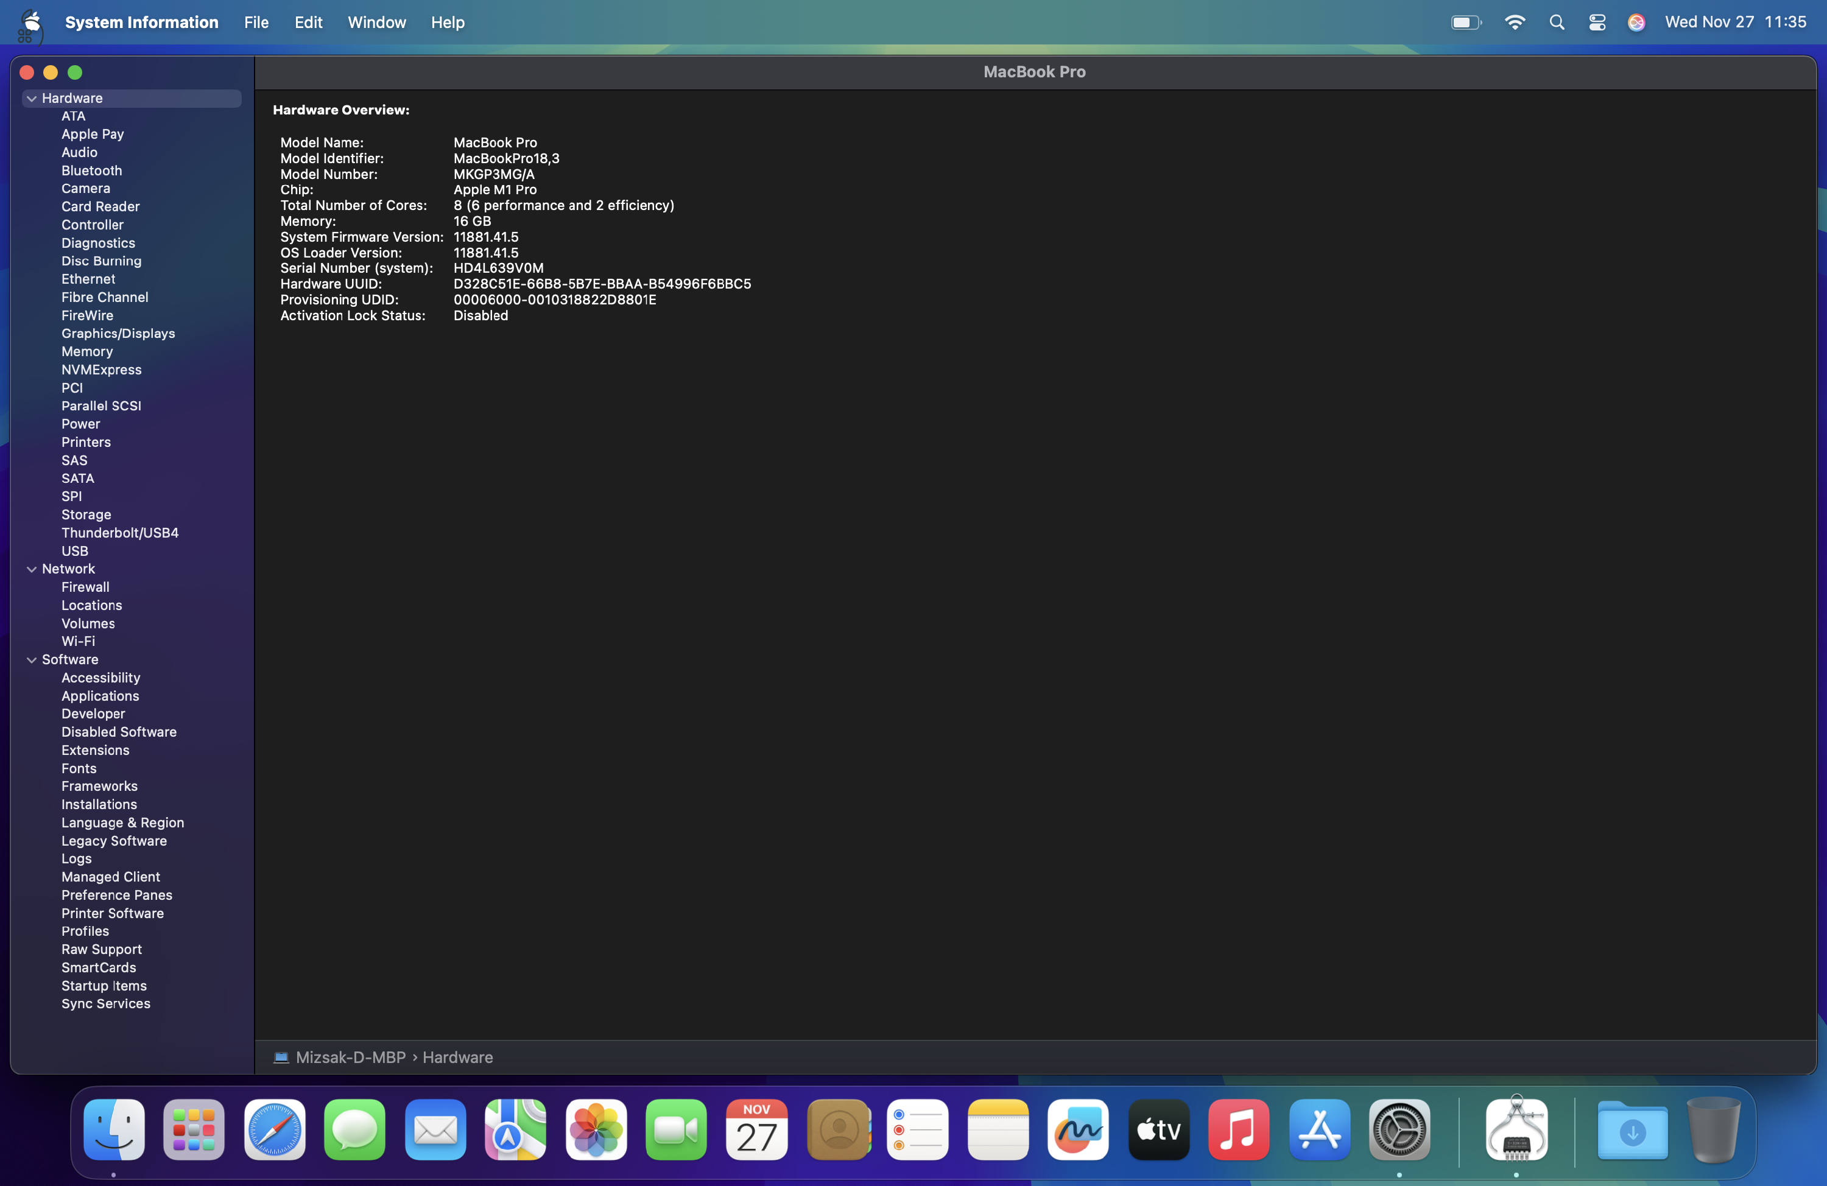The width and height of the screenshot is (1827, 1186).
Task: Select Sync Services in the sidebar
Action: 106,1003
